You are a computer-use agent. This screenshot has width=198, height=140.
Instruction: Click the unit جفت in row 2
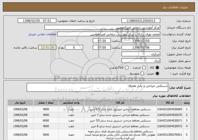71,115
